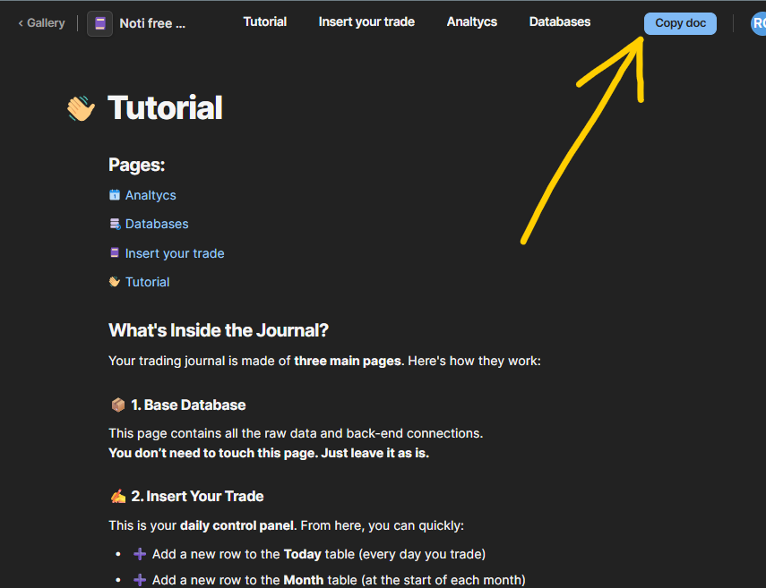Click the purple doc icon in header
Viewport: 766px width, 588px height.
pos(99,23)
